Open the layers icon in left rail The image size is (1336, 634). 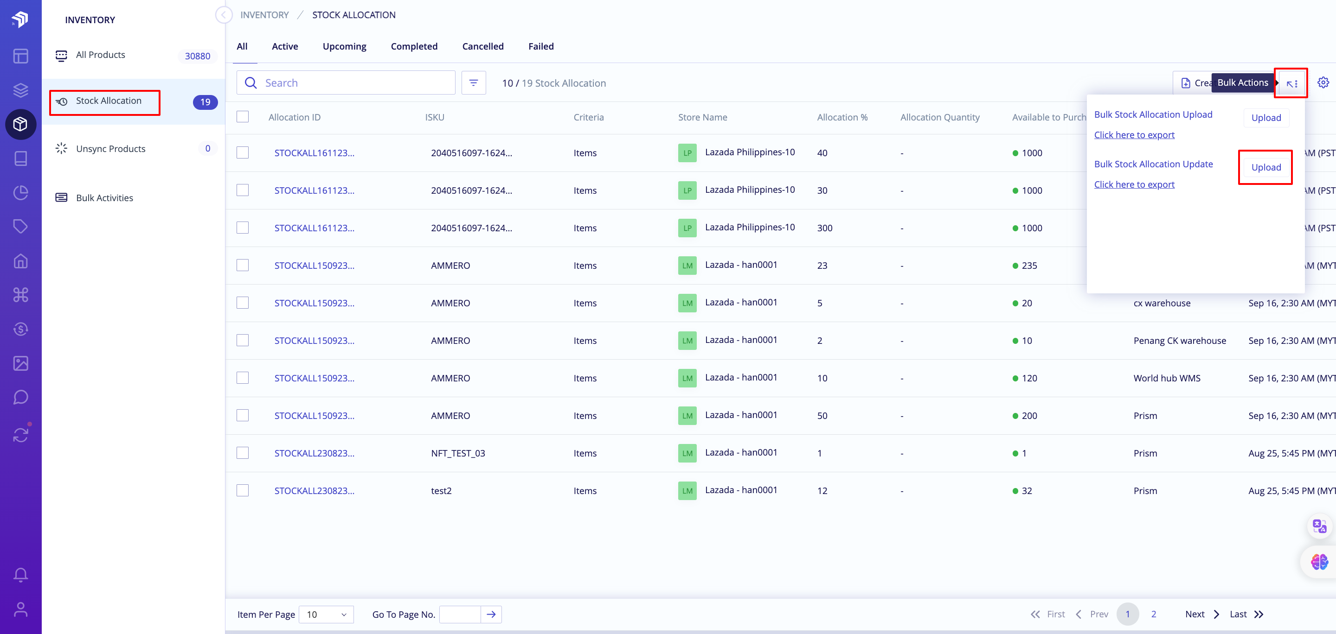coord(20,90)
